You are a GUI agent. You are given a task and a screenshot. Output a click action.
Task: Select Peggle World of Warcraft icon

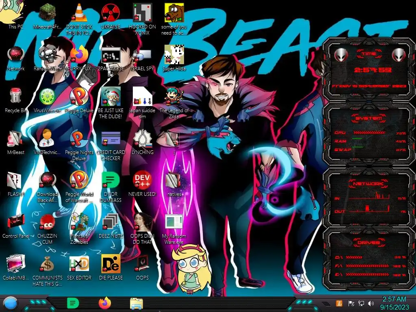point(79,180)
